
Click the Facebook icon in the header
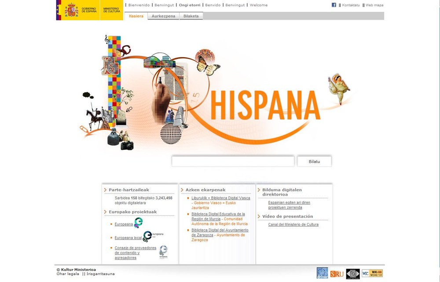tap(334, 5)
